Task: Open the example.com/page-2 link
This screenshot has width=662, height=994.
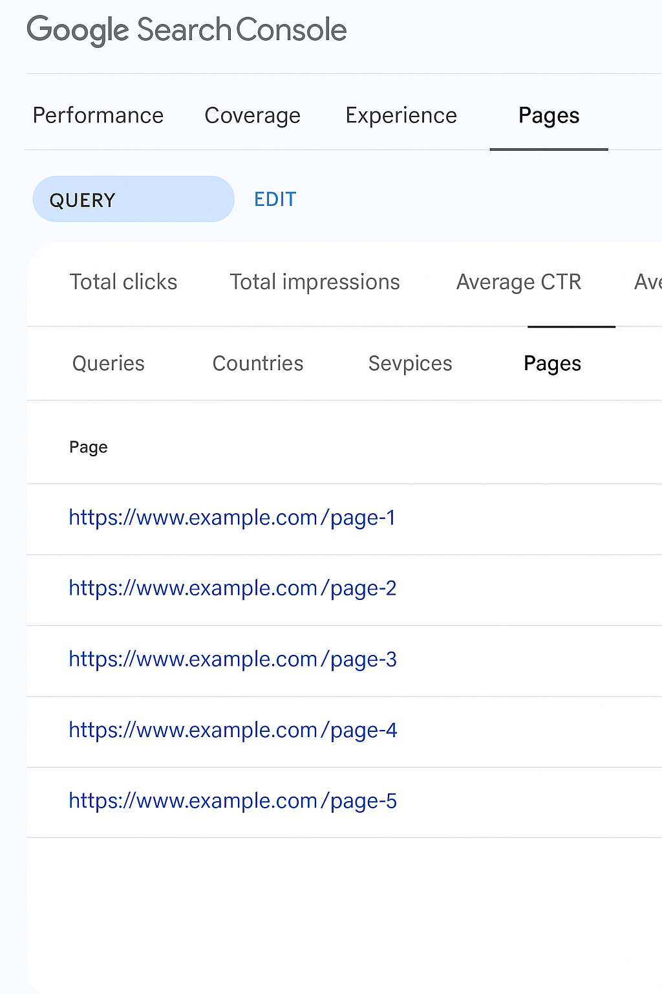Action: click(x=232, y=588)
